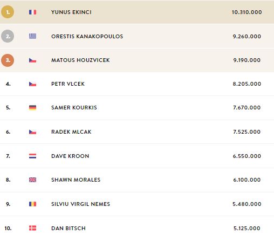Click the chip count 5.480.000

coord(247,204)
